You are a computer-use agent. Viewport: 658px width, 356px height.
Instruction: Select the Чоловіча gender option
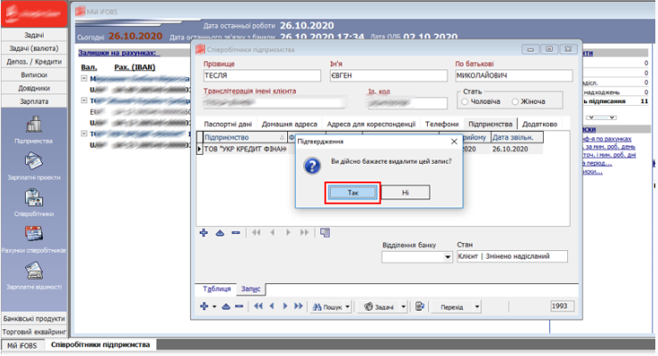pyautogui.click(x=465, y=101)
